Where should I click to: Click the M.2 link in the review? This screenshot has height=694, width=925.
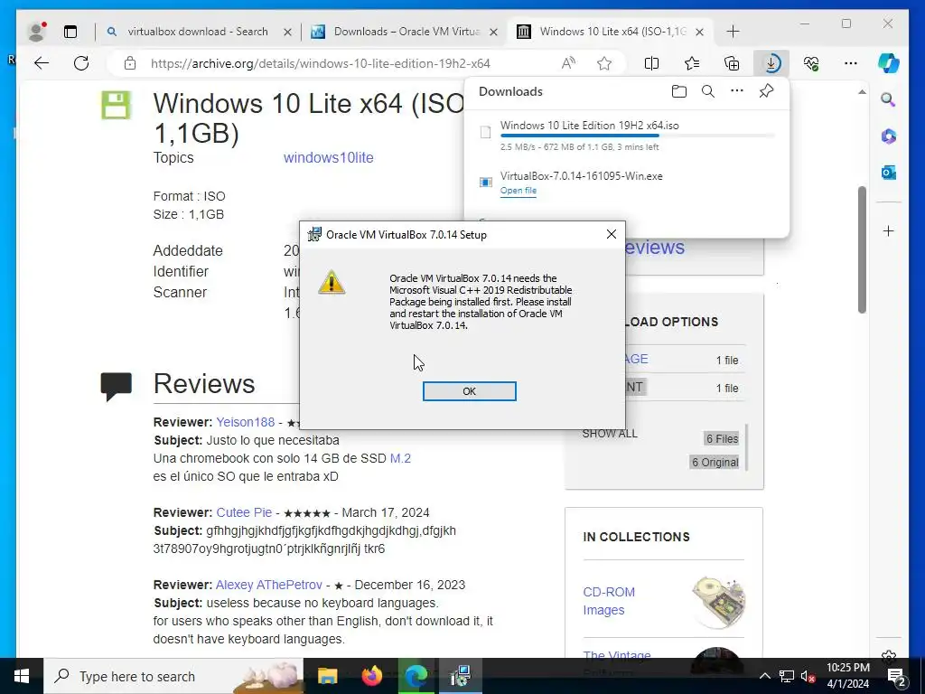point(400,458)
